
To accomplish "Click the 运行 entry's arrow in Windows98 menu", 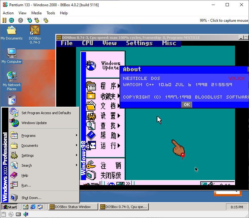I will click(x=119, y=146).
